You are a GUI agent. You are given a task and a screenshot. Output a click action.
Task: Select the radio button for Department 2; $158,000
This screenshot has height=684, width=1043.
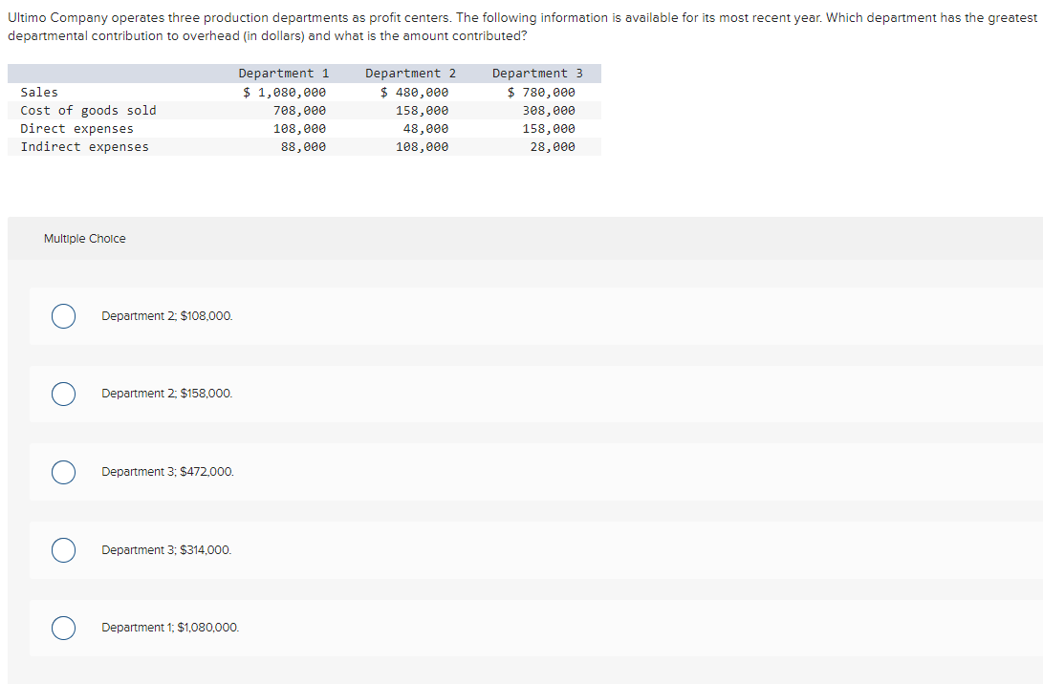[63, 394]
